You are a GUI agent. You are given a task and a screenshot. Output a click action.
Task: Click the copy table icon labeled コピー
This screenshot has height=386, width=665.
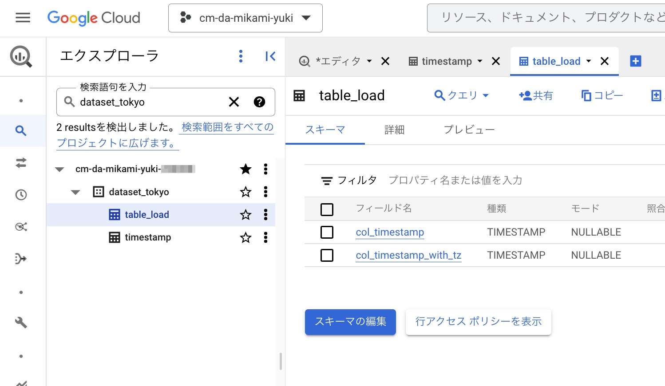(x=602, y=95)
